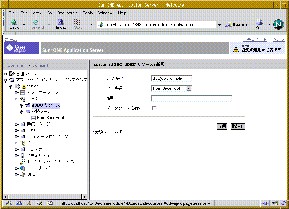
Task: Follow the ドキュメント link
Action: [255, 39]
